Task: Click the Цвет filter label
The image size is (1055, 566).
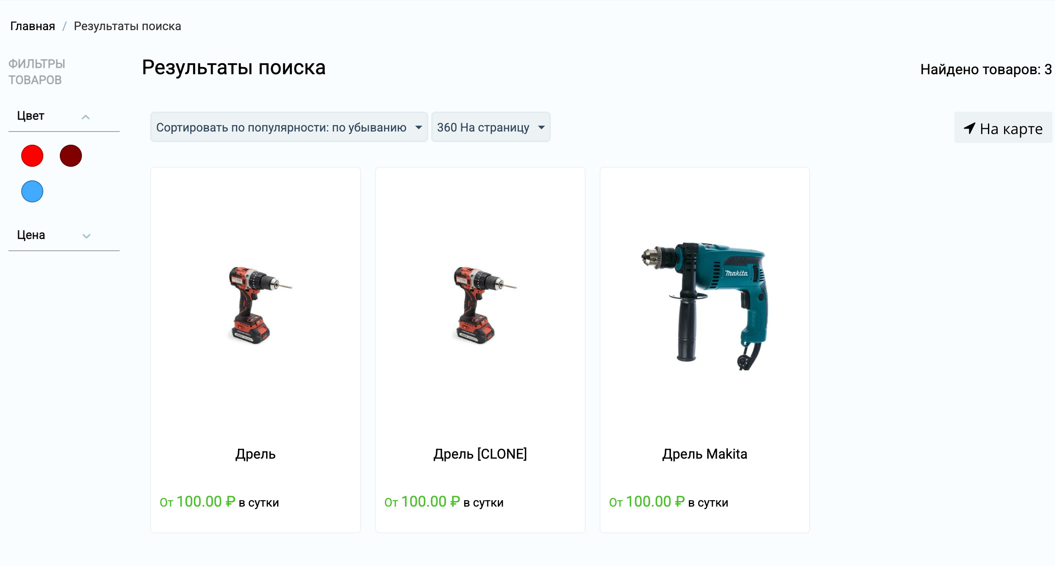Action: (31, 116)
